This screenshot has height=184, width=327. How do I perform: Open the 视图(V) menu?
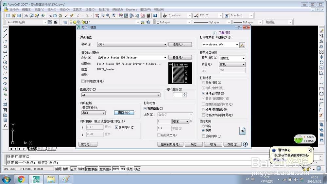[x=39, y=9]
